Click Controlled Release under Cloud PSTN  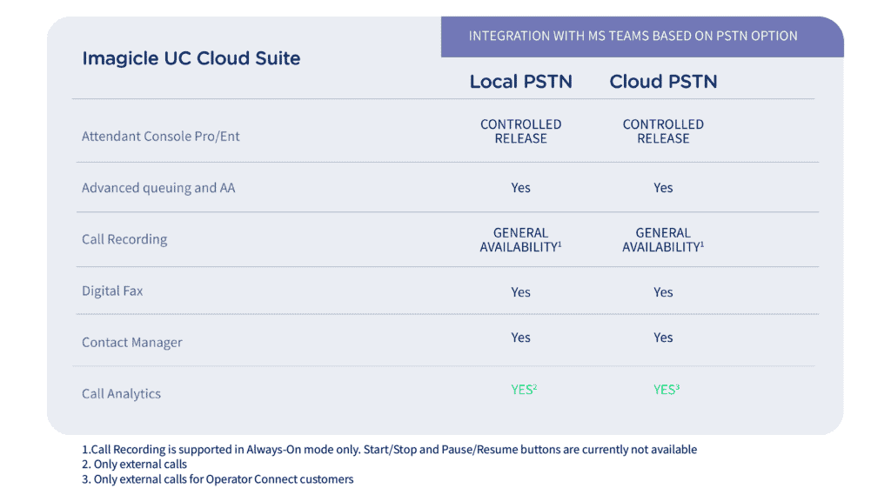663,131
